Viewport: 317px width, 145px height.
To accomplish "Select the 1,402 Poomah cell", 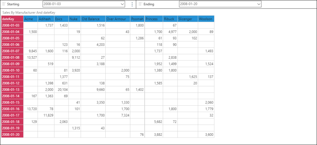I will (137, 90).
